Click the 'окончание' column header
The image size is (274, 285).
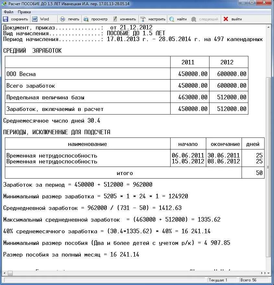tap(225, 144)
